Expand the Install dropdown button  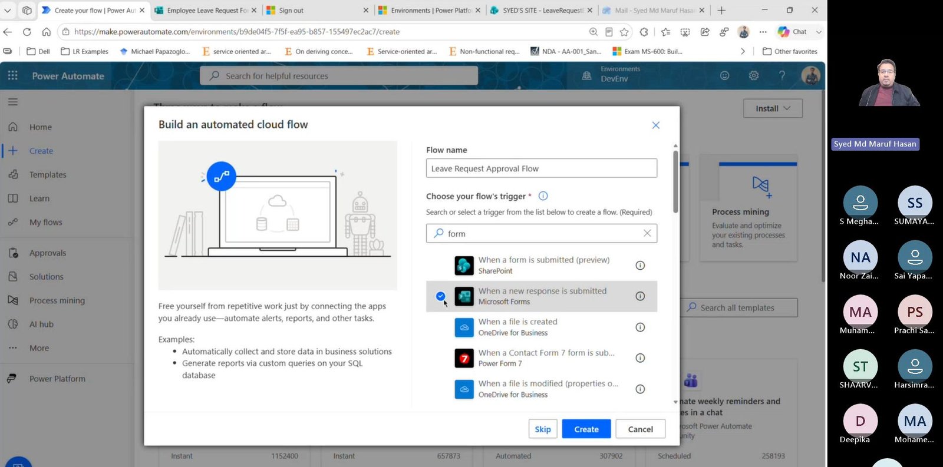click(773, 108)
